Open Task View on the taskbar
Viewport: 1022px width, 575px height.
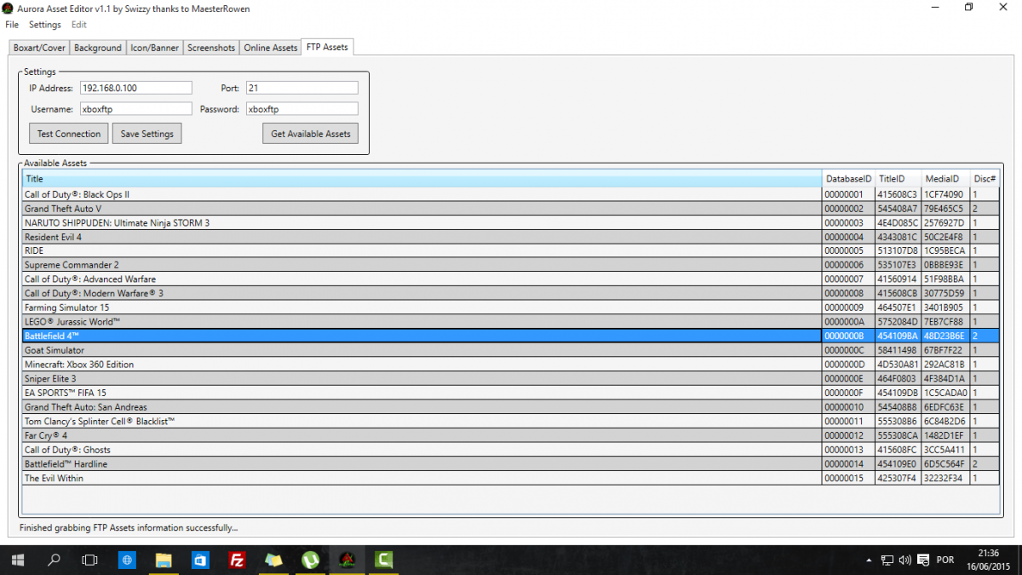(89, 560)
